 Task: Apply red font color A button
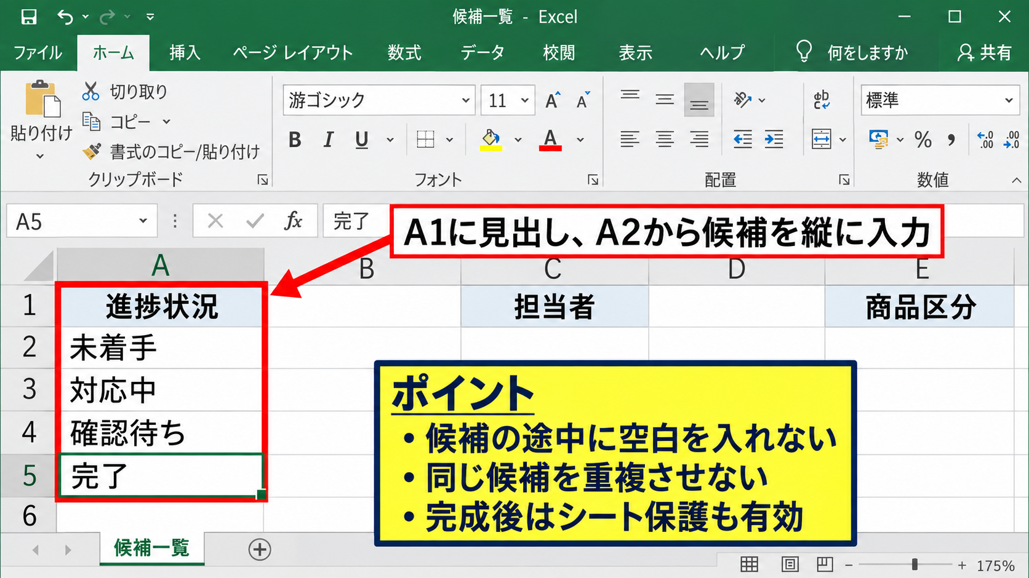[x=550, y=140]
